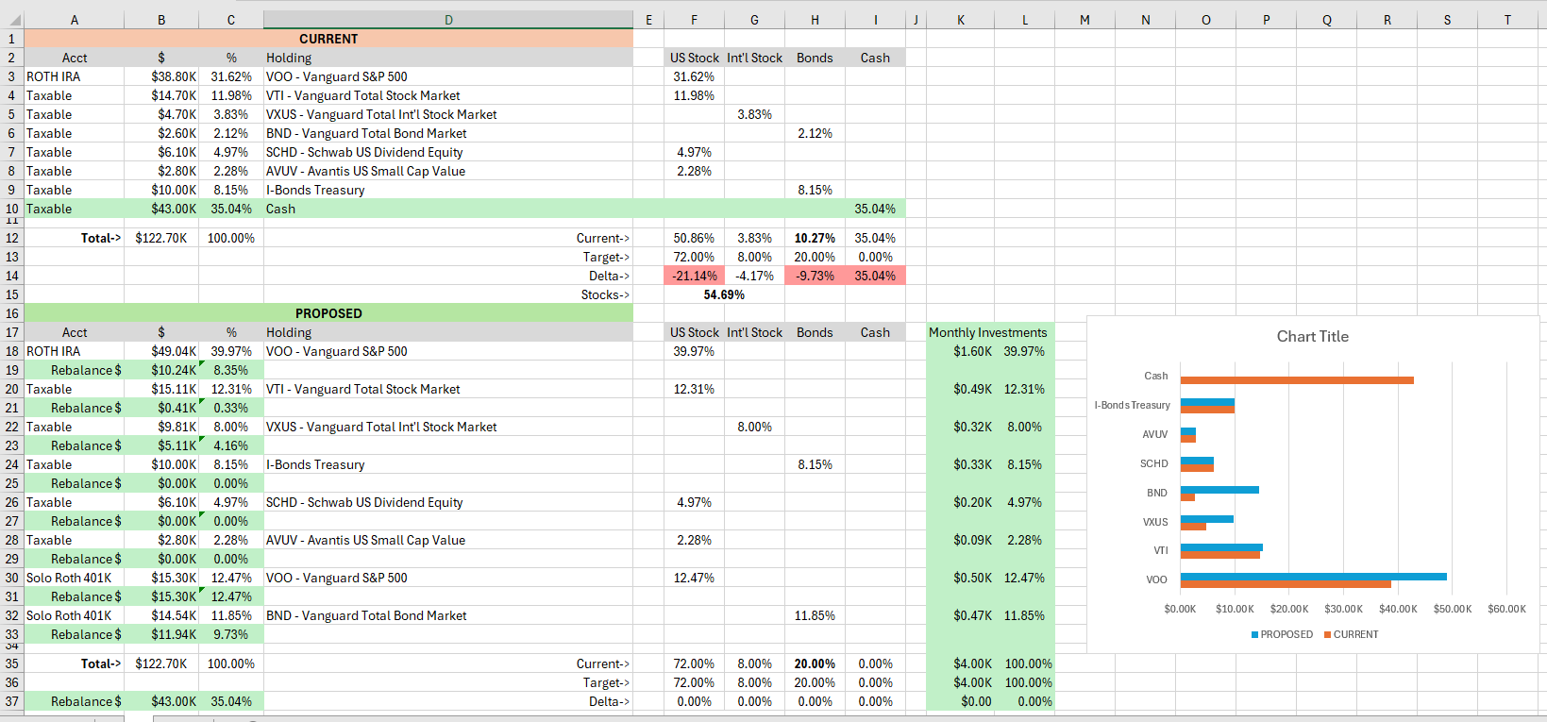Select Solo Roth 401K cell in row 30

75,578
